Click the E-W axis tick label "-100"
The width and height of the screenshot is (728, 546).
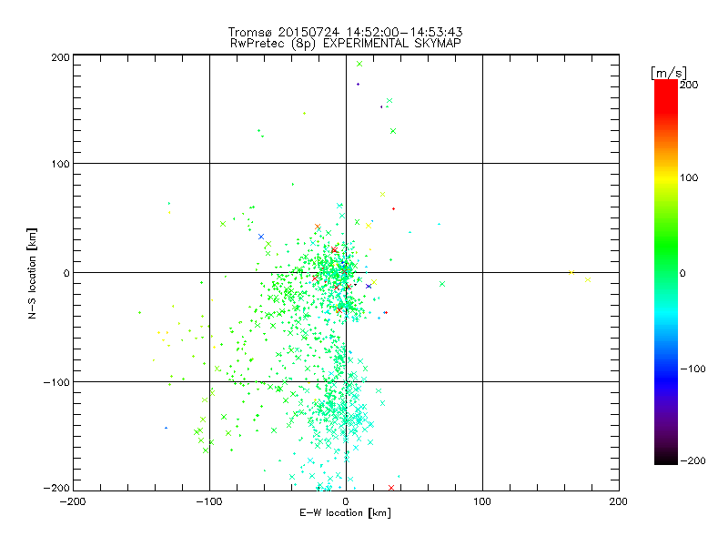coord(209,501)
